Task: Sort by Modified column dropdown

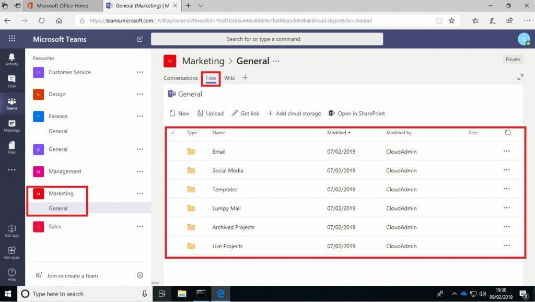Action: pyautogui.click(x=339, y=132)
